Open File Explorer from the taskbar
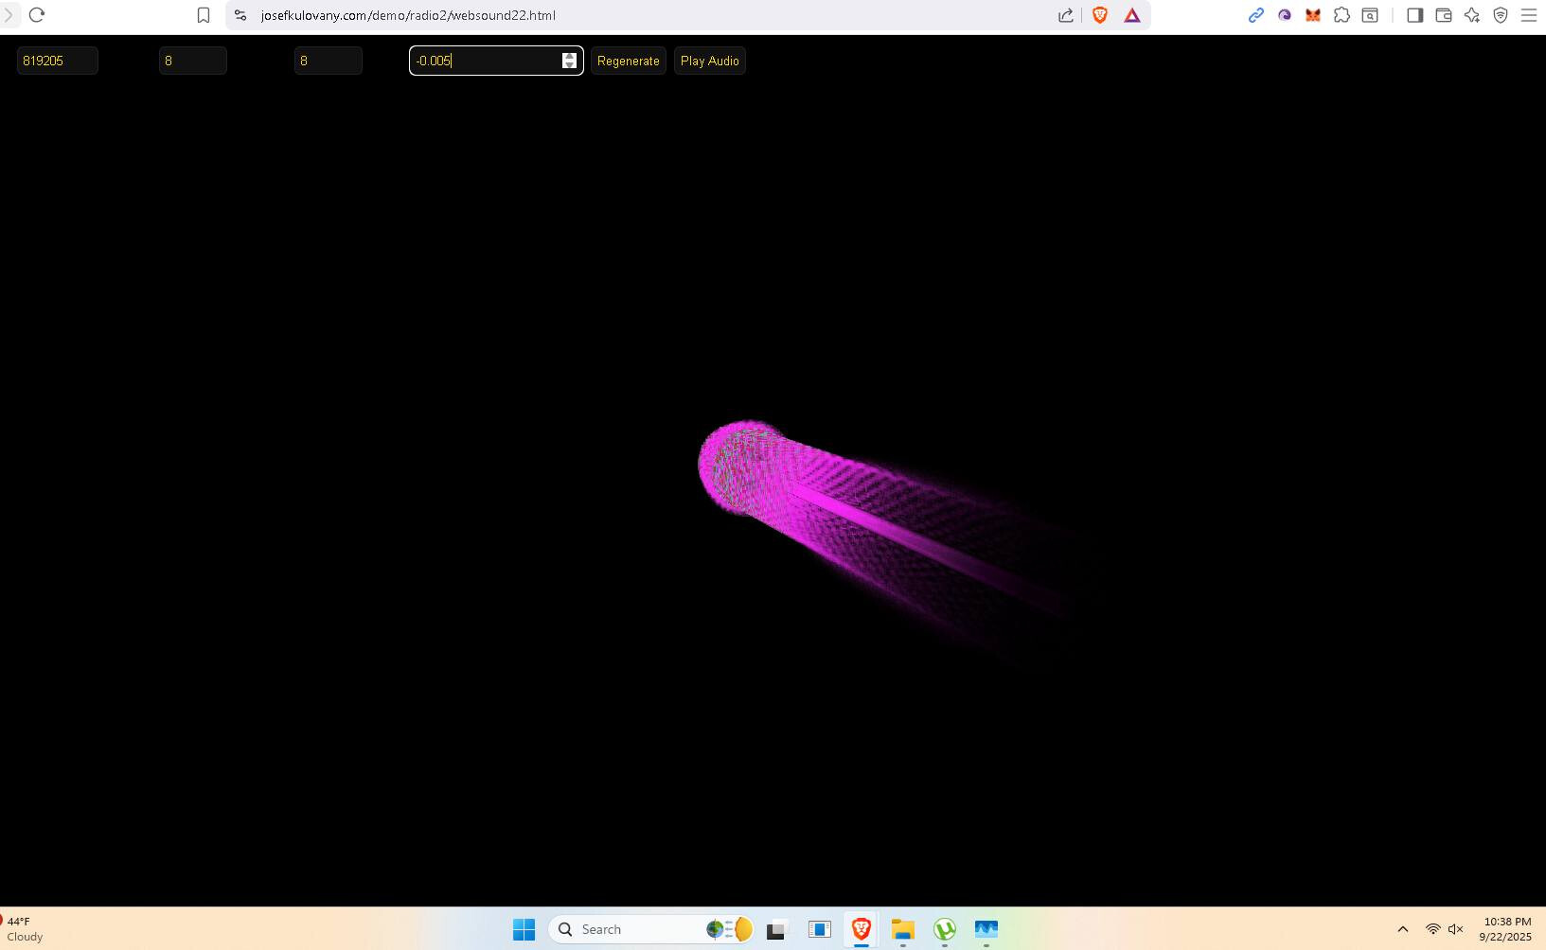 pyautogui.click(x=902, y=929)
